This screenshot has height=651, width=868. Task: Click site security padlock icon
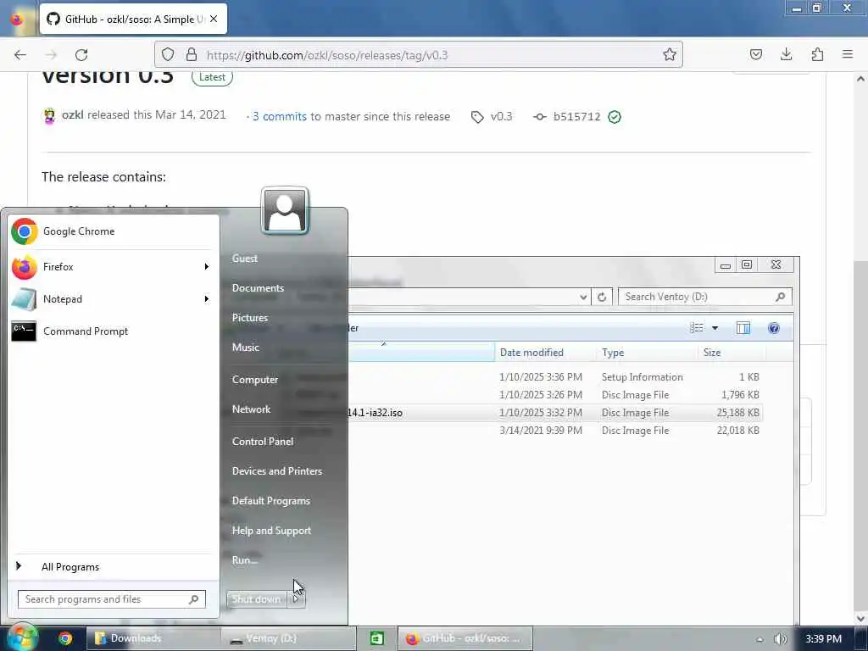coord(192,55)
